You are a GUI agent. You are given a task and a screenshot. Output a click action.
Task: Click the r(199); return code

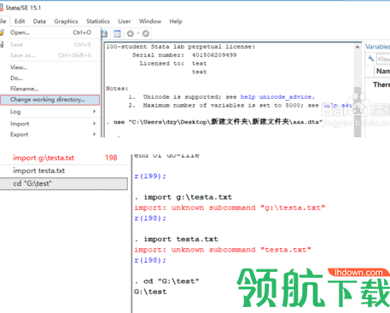tap(150, 177)
